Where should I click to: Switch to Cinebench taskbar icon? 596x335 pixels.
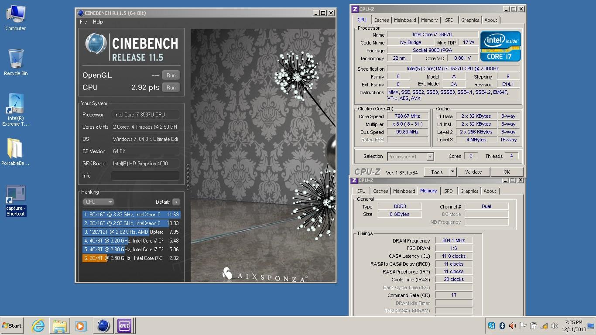pyautogui.click(x=103, y=326)
